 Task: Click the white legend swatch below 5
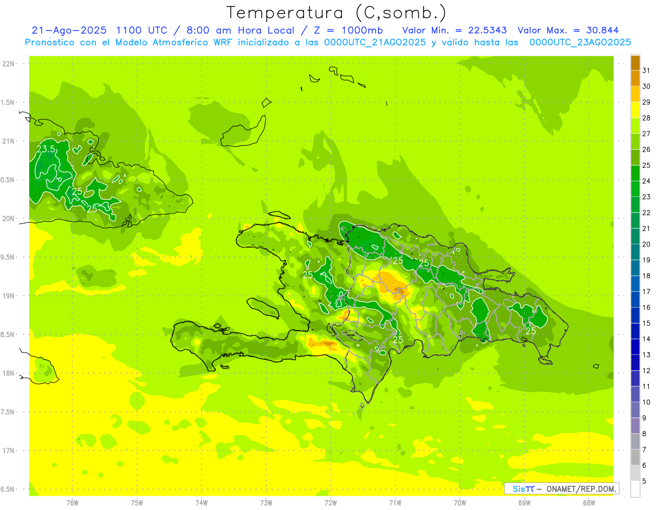click(x=635, y=489)
